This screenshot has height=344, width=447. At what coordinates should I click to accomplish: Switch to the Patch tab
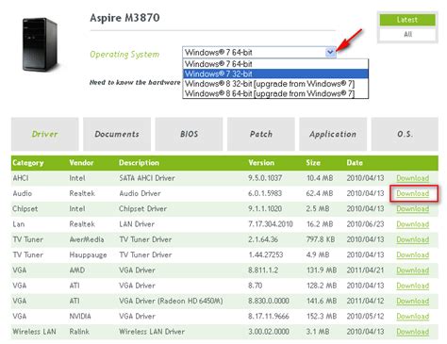click(x=261, y=134)
